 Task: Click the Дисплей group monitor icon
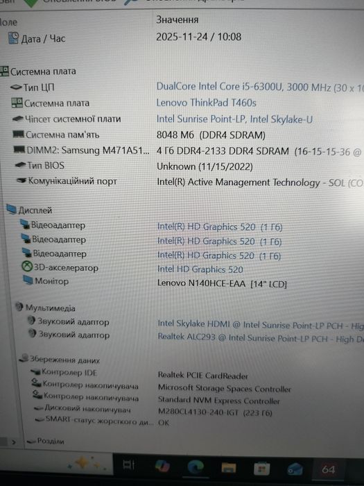tap(12, 210)
